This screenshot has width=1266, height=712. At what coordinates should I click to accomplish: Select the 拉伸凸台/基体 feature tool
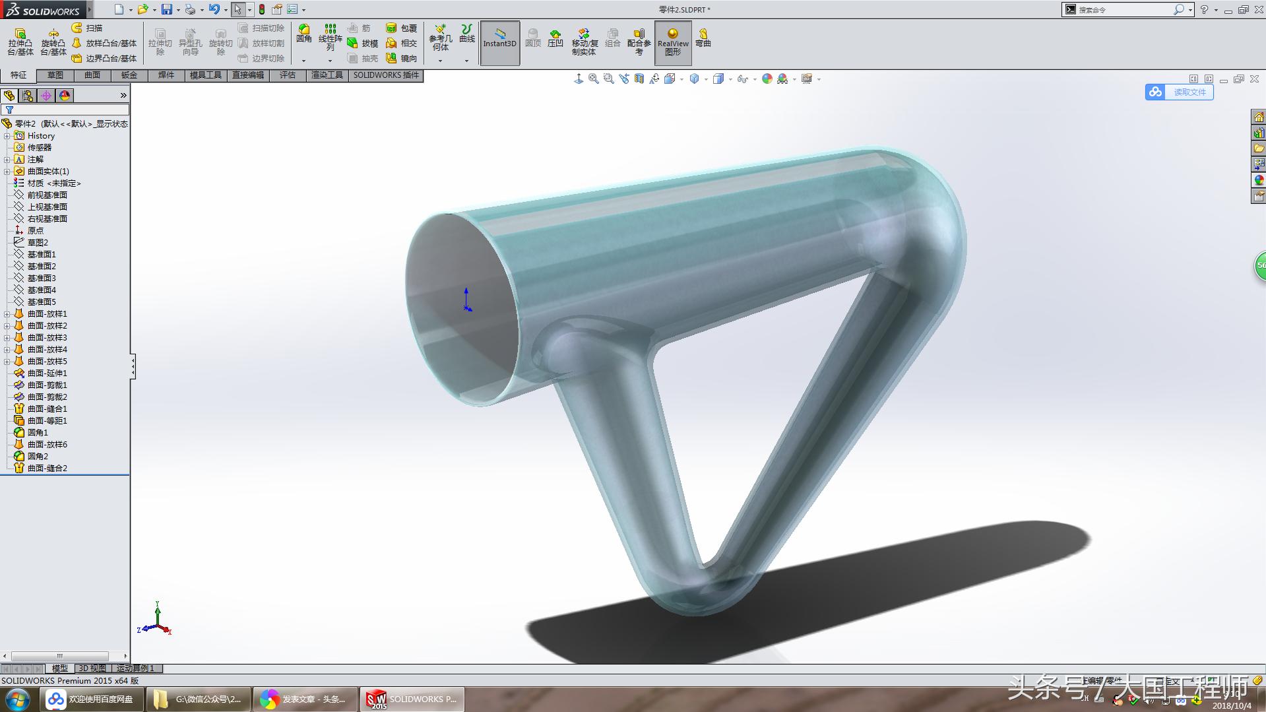[x=22, y=41]
